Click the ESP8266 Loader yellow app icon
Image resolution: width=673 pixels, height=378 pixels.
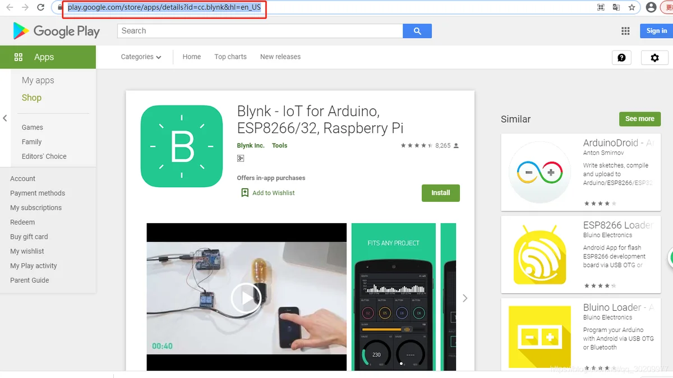pos(539,254)
